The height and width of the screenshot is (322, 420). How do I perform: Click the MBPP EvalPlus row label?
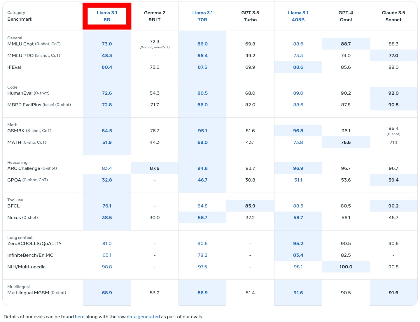point(39,105)
